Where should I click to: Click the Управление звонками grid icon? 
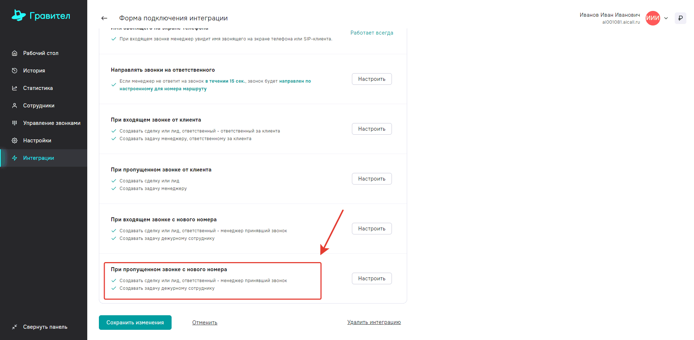point(15,123)
